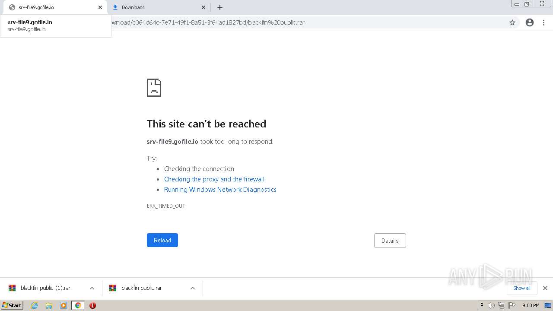
Task: Click the volume speaker tray icon
Action: click(491, 305)
